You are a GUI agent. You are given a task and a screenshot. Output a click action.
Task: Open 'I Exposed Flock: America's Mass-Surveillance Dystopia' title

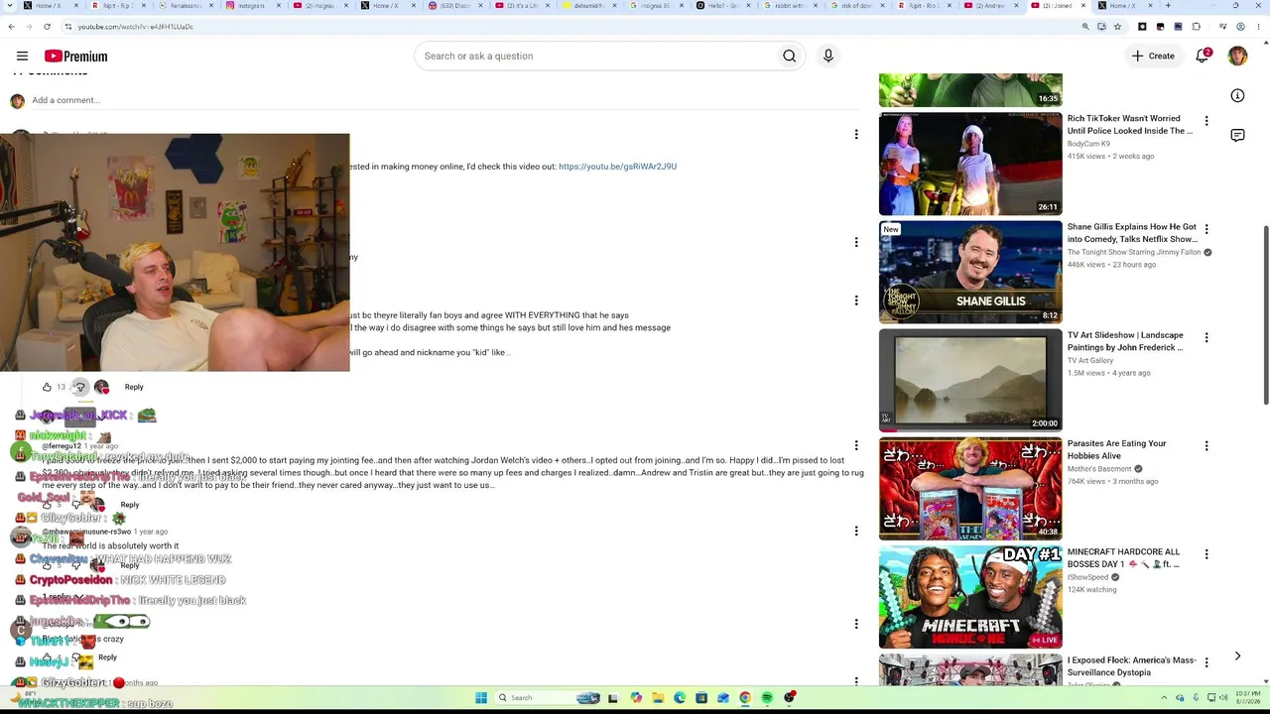click(x=1132, y=666)
